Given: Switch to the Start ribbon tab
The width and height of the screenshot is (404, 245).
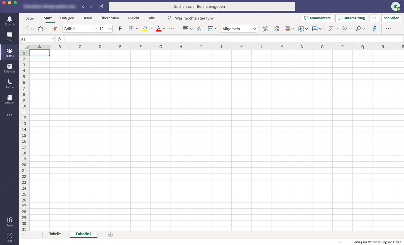Looking at the screenshot, I should [48, 18].
